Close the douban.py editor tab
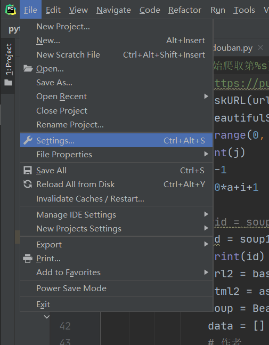This screenshot has height=345, width=269. [x=260, y=47]
